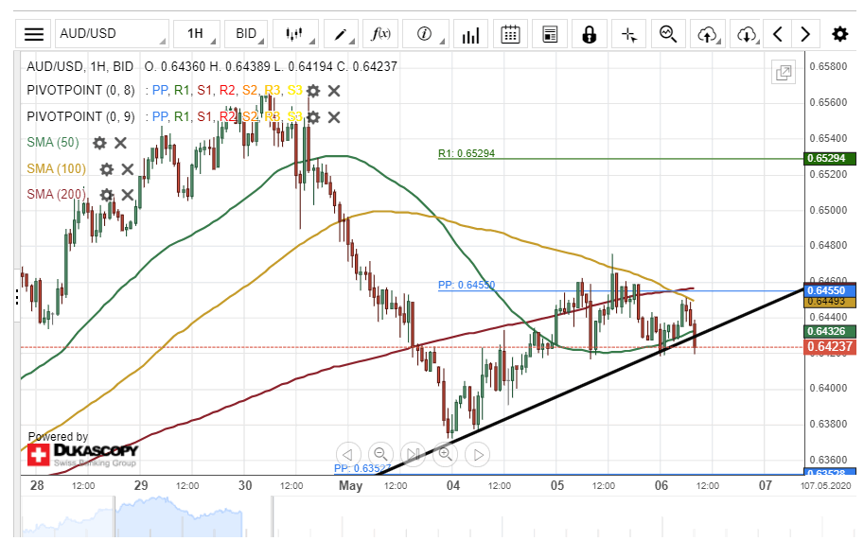Click the AUD/USD, 1H, BID chart title
Image resolution: width=864 pixels, height=541 pixels.
coord(79,66)
